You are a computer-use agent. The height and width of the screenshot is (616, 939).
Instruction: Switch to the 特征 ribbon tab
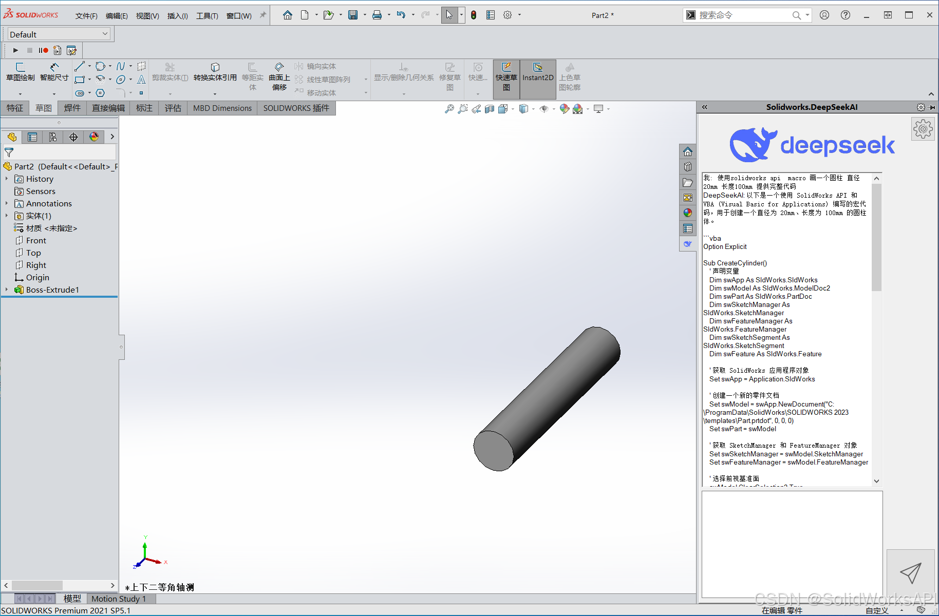tap(15, 108)
